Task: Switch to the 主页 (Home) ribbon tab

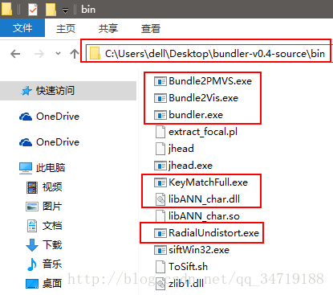Action: coord(66,28)
